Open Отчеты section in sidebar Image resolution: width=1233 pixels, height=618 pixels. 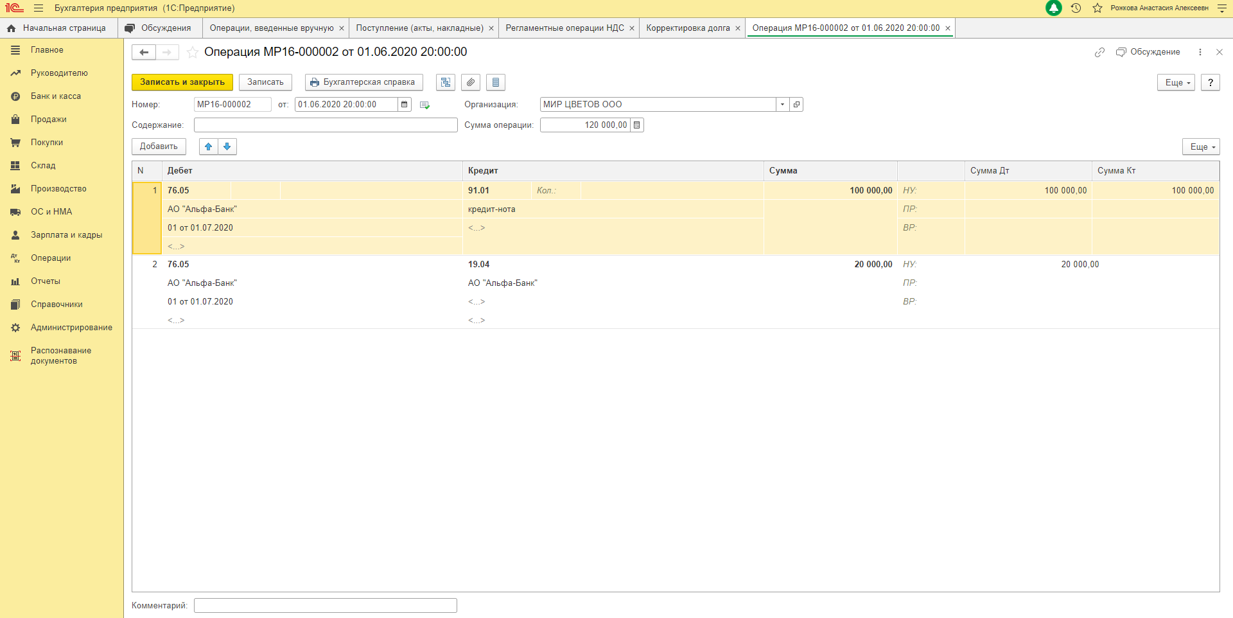[62, 281]
